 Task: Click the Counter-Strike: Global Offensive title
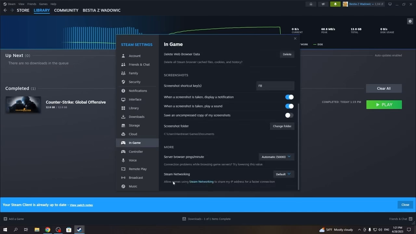(76, 102)
